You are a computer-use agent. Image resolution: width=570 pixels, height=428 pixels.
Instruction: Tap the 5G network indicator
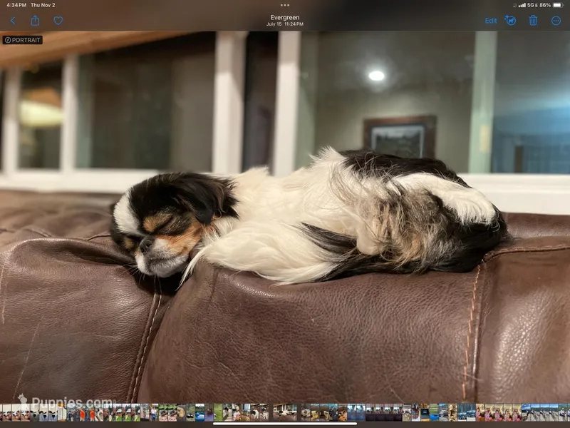(532, 5)
